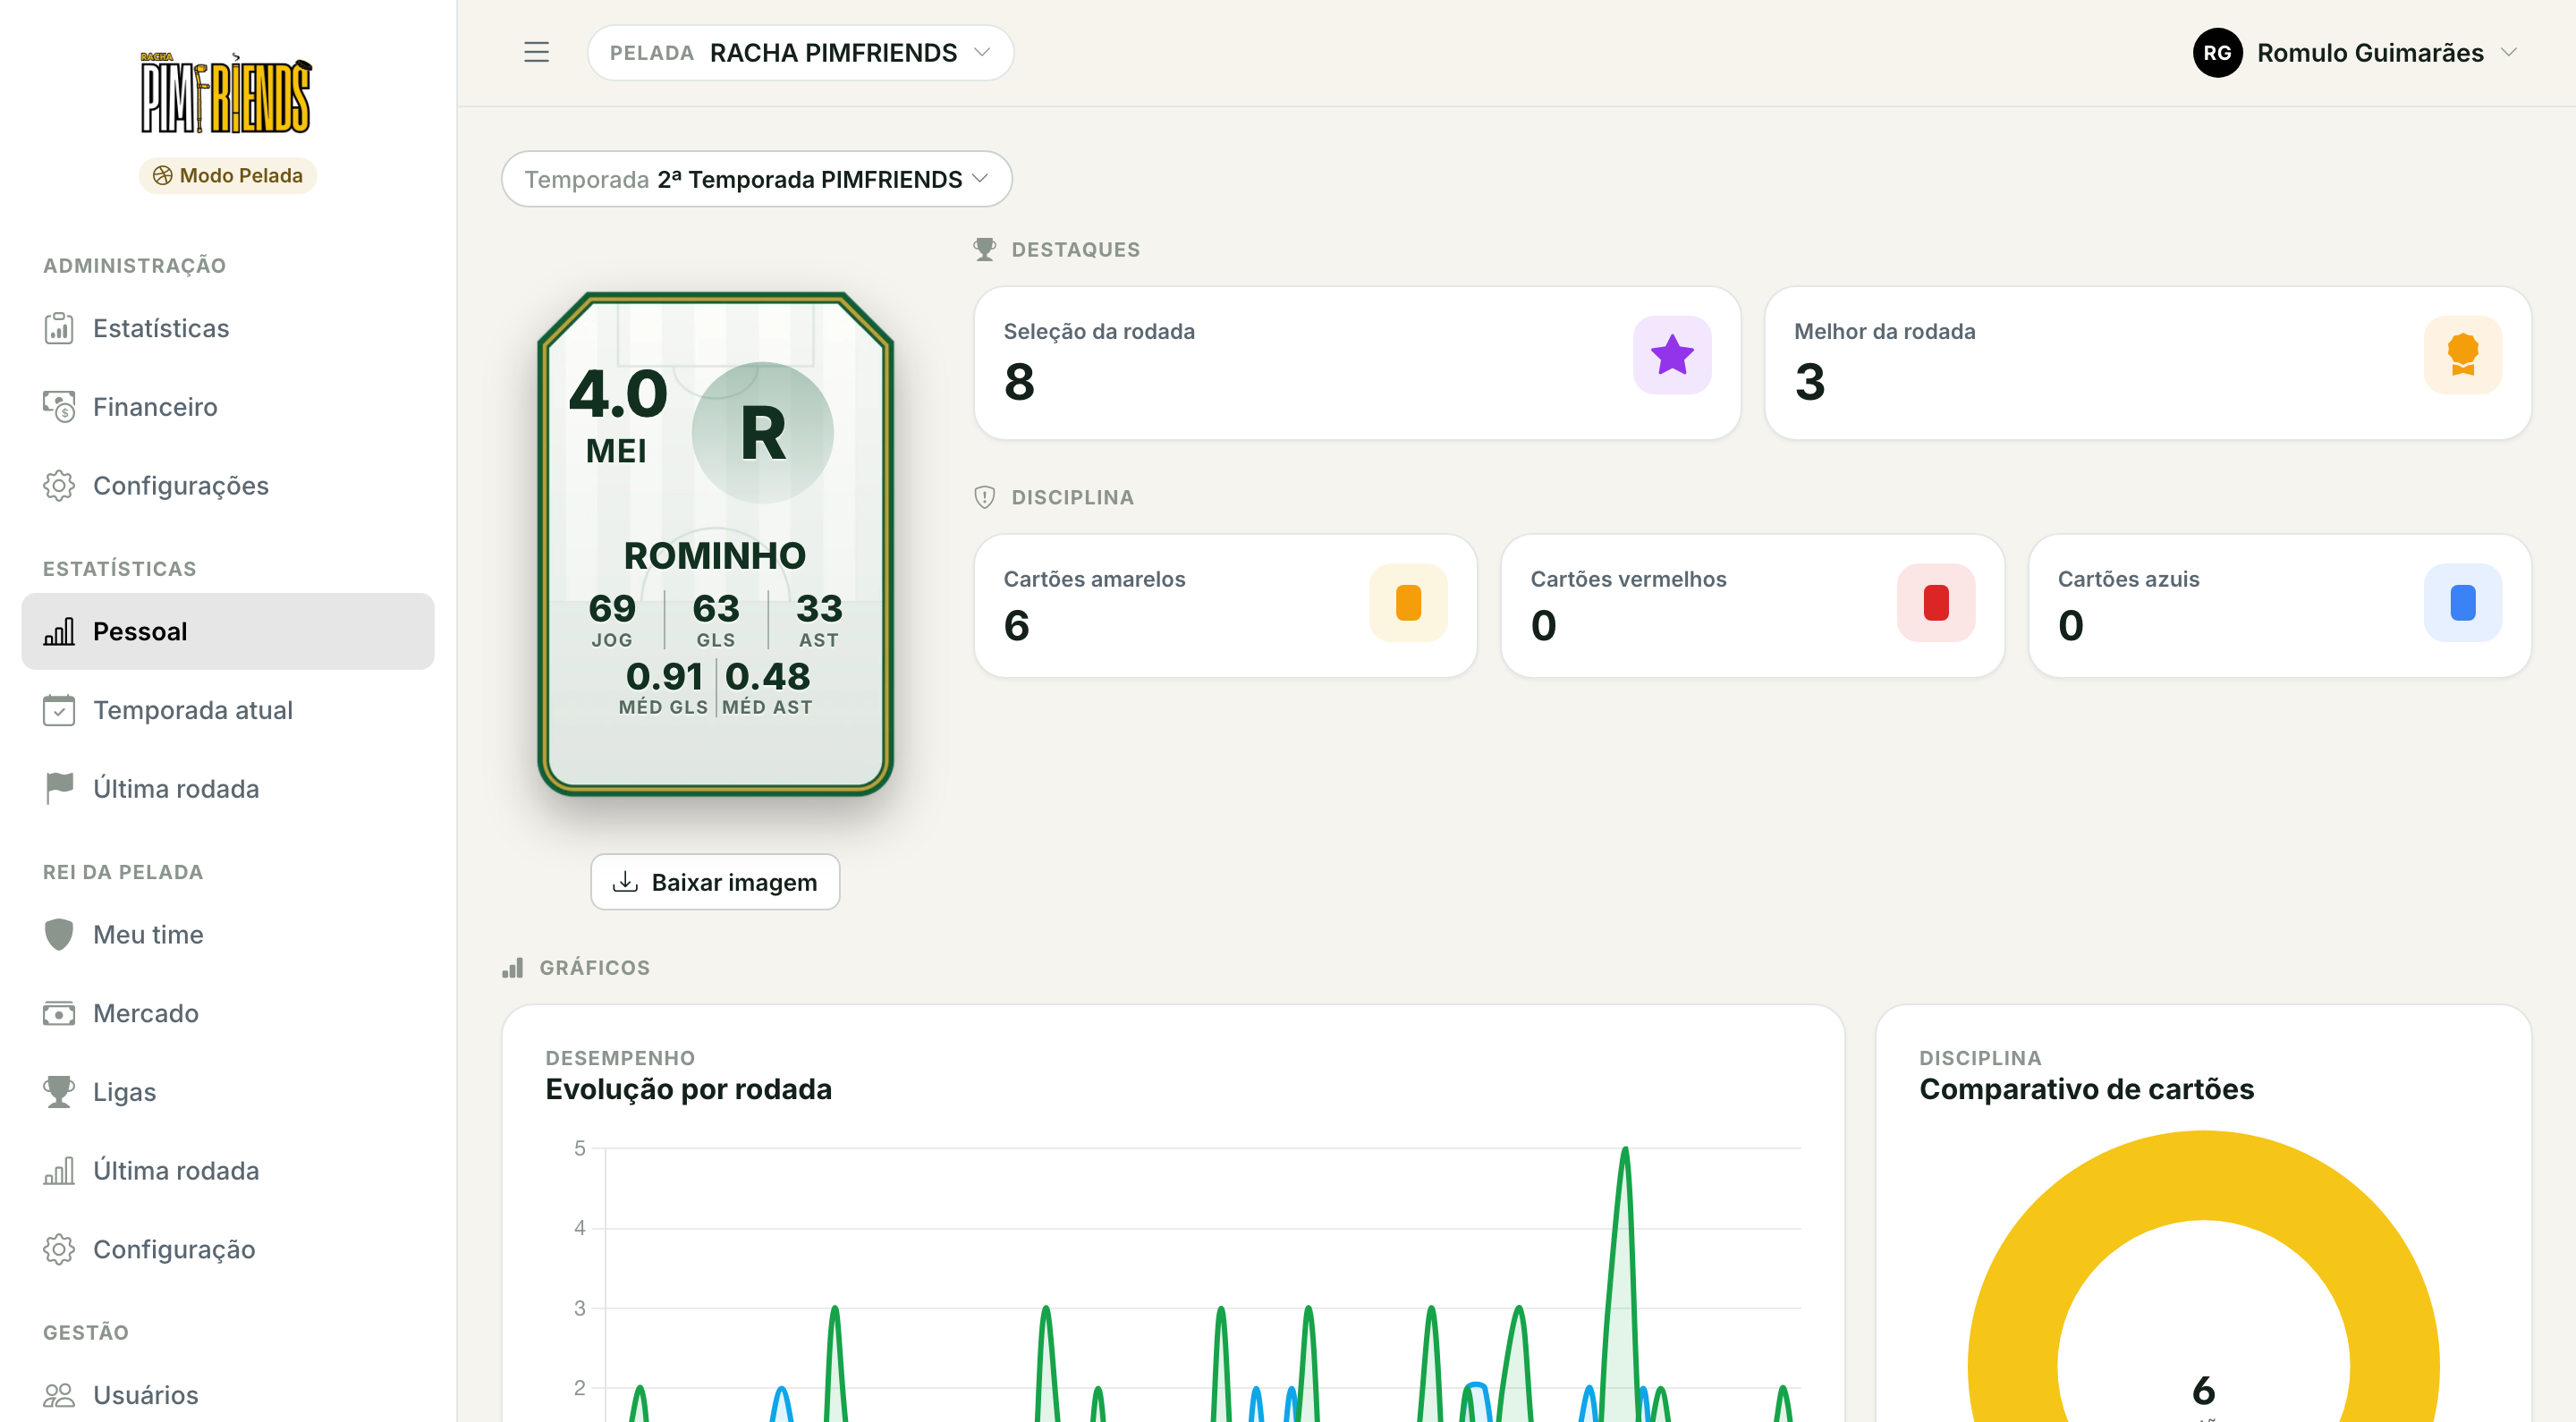The width and height of the screenshot is (2576, 1422).
Task: Click the Cartões vermelhos value 0
Action: pyautogui.click(x=1543, y=626)
